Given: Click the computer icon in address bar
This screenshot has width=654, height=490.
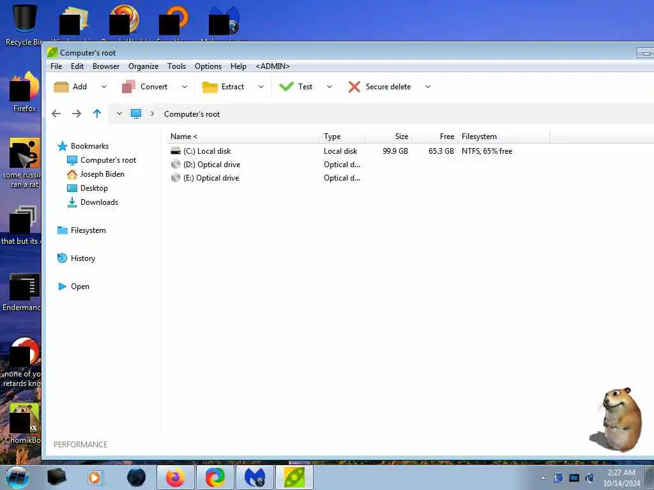Looking at the screenshot, I should (x=136, y=114).
